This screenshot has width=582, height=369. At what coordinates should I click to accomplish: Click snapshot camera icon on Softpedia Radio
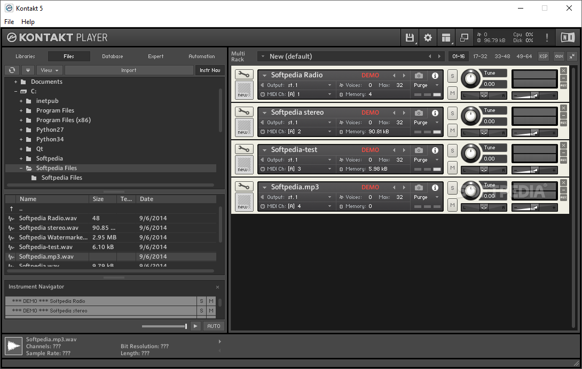[x=419, y=75]
